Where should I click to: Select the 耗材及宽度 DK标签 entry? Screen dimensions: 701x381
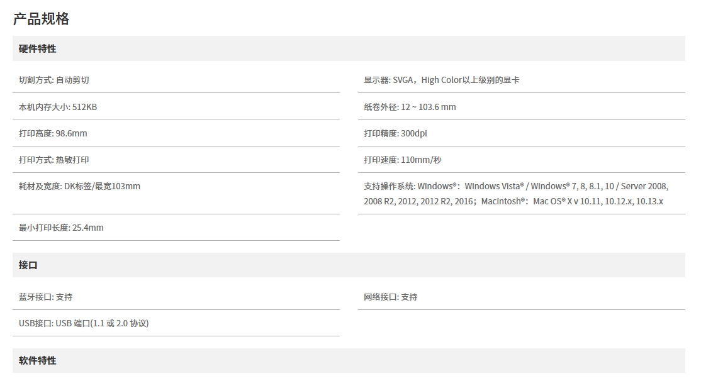coord(79,186)
